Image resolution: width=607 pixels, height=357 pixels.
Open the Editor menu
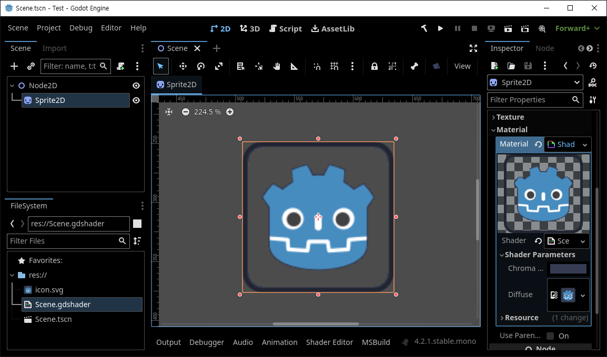111,28
